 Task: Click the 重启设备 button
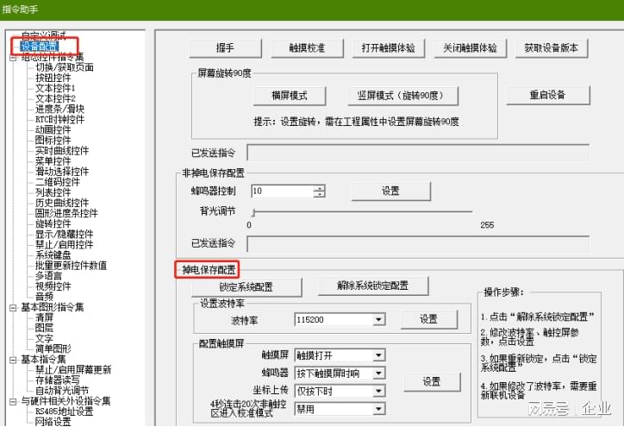pos(547,95)
